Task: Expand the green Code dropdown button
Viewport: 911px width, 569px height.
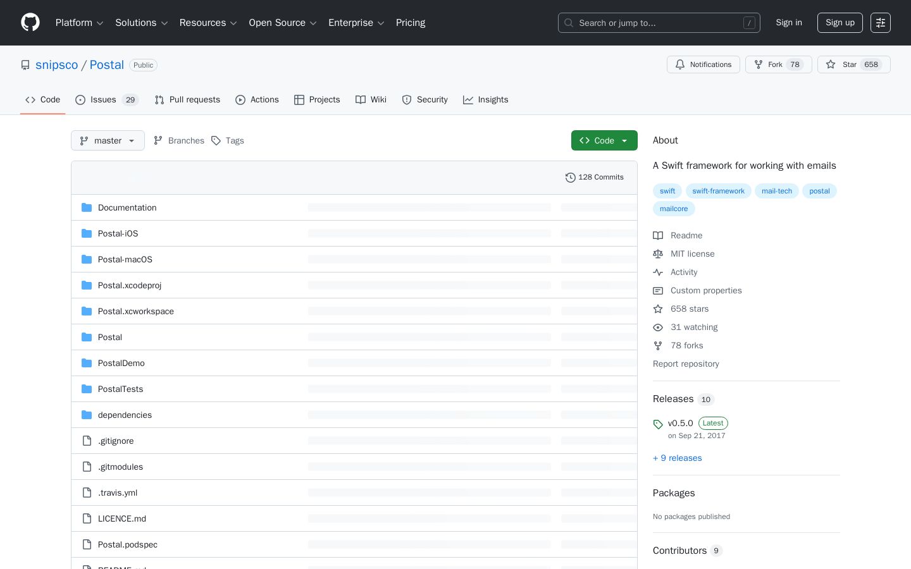Action: pyautogui.click(x=604, y=140)
